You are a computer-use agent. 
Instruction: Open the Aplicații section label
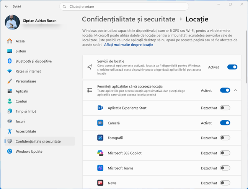pos(22,91)
